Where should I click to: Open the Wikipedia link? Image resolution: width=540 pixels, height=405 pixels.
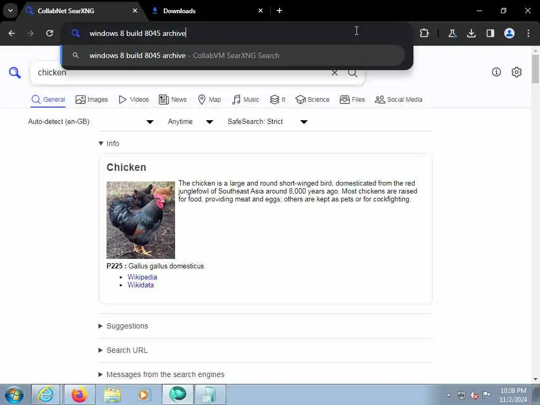(142, 277)
